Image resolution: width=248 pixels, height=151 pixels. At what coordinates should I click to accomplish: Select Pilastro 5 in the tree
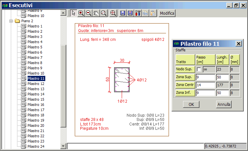point(35,47)
